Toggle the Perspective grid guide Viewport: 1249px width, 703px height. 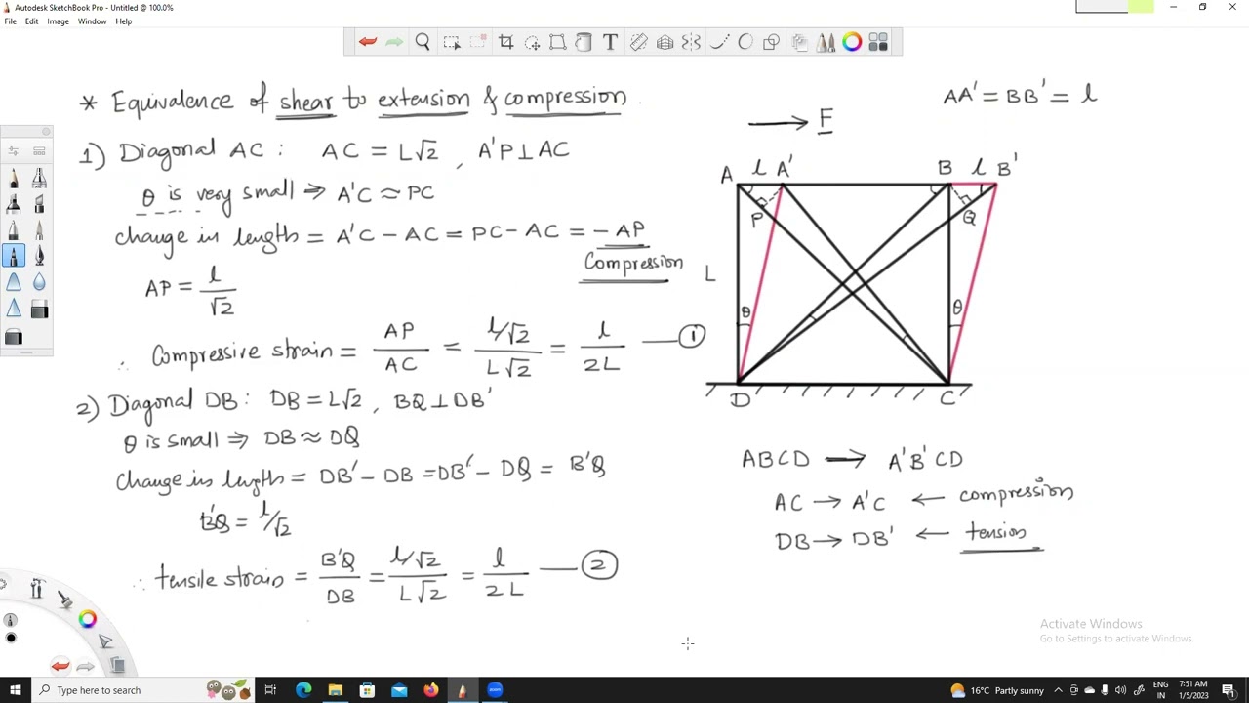point(665,42)
